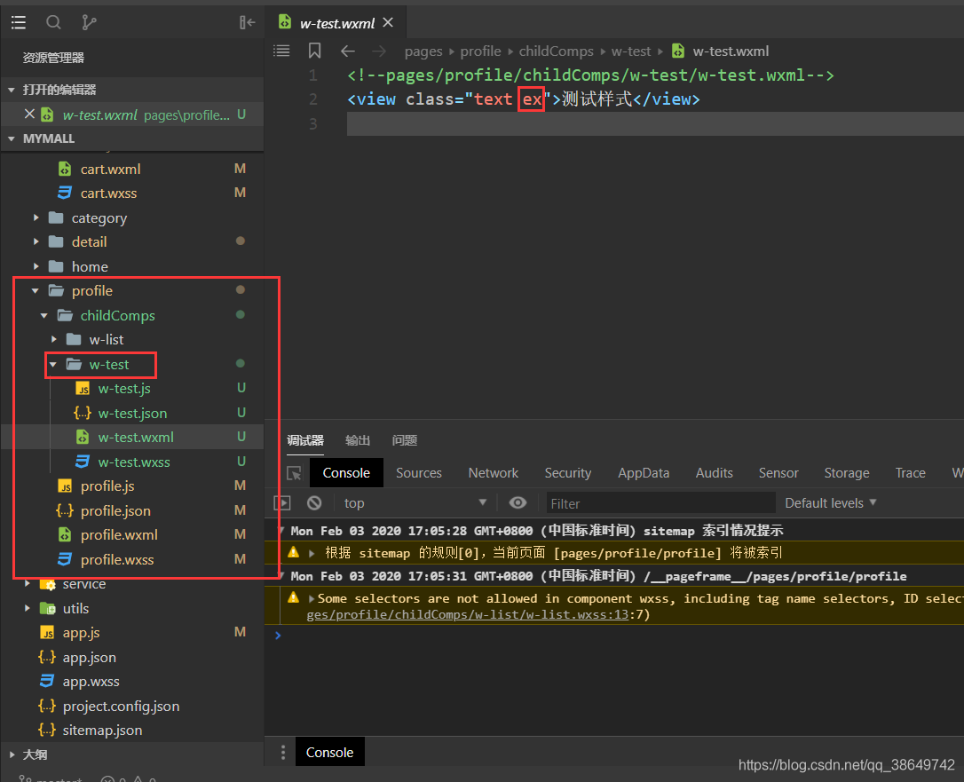Collapse the MYMALL project section
The height and width of the screenshot is (782, 964).
(11, 139)
